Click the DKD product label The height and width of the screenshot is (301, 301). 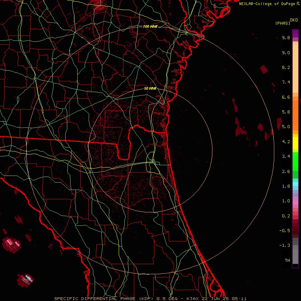pyautogui.click(x=294, y=20)
